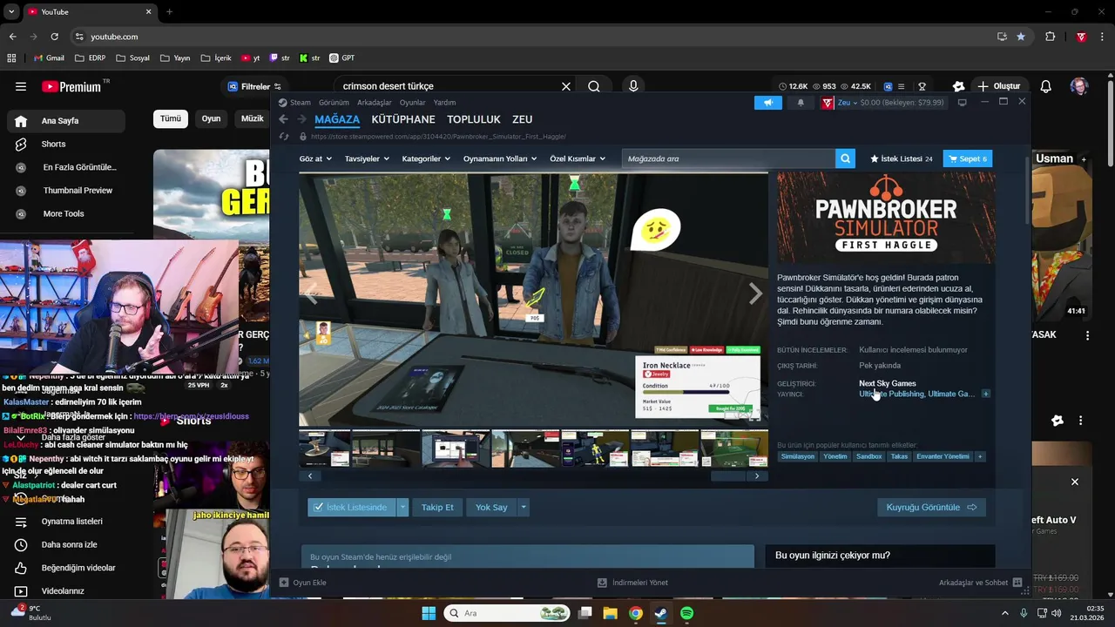This screenshot has width=1115, height=627.
Task: Open Steam notifications bell
Action: [801, 103]
